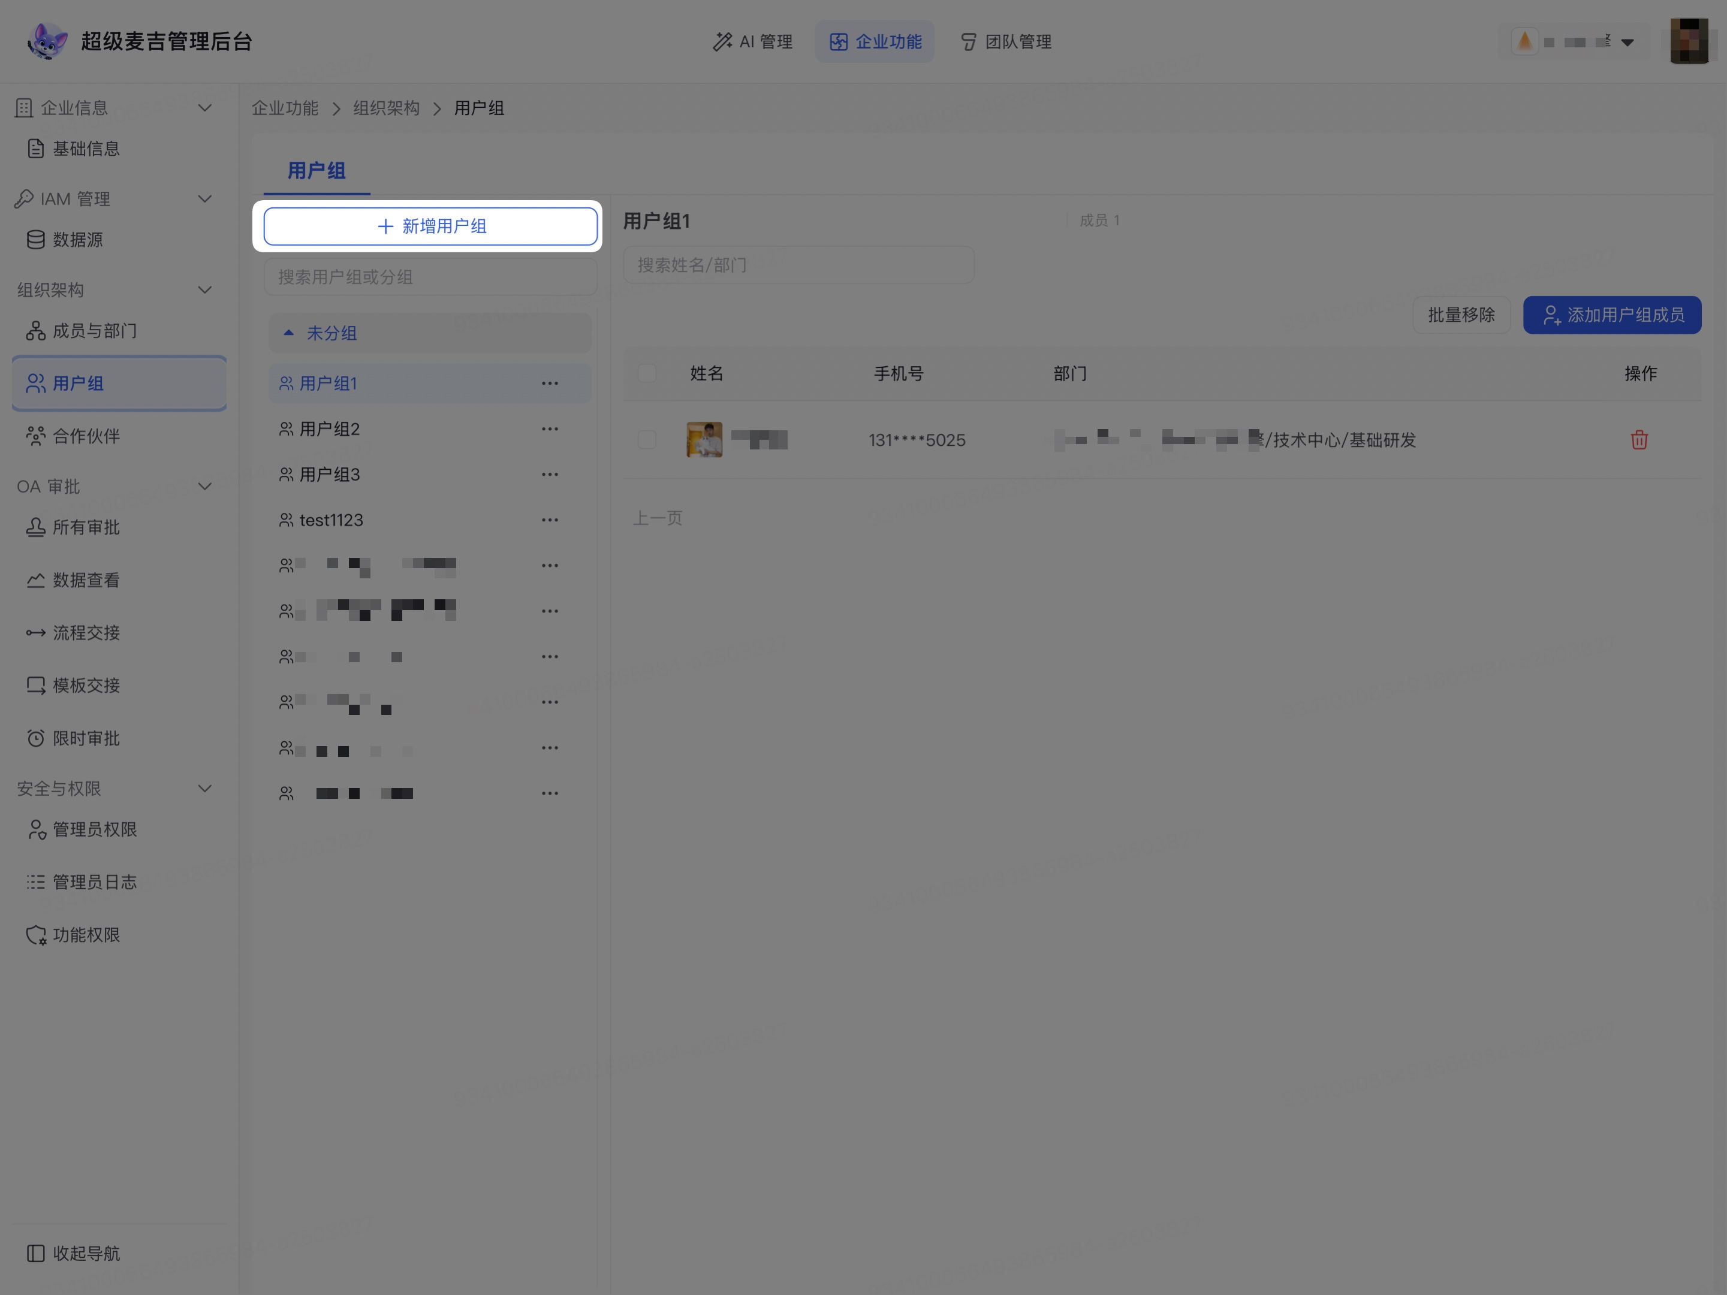Click 添加用户组成员 button
This screenshot has height=1295, width=1727.
pos(1613,315)
